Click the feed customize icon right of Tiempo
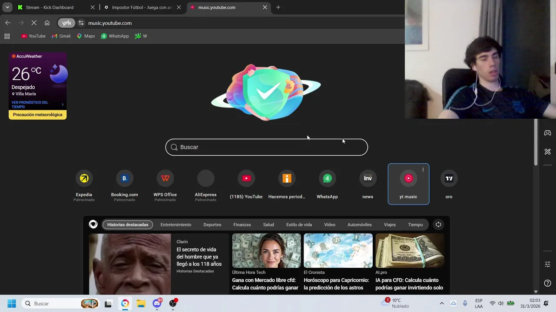556x312 pixels. coord(438,224)
